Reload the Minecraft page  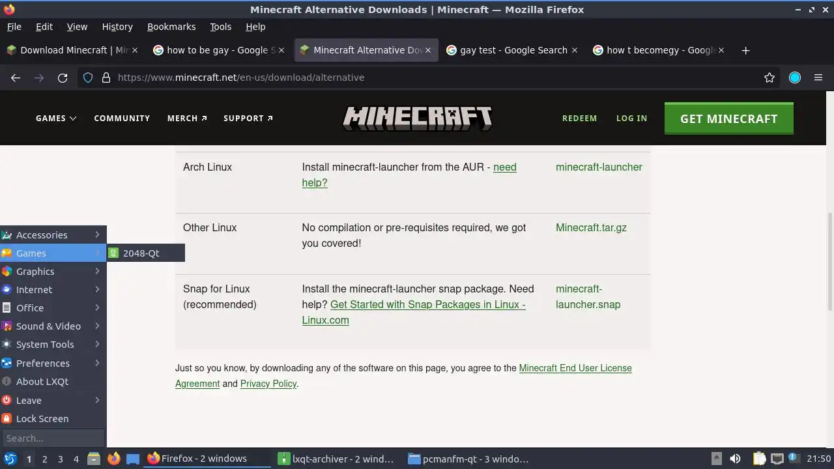63,78
